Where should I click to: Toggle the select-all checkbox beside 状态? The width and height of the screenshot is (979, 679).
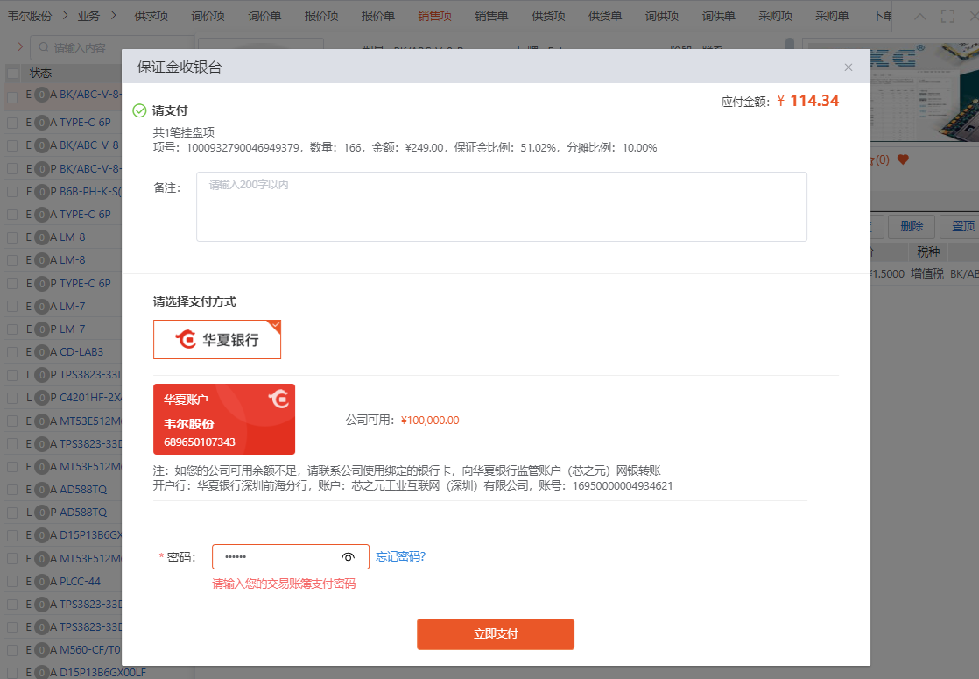coord(12,74)
